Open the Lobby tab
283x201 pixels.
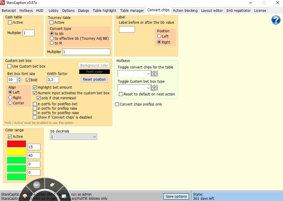click(x=53, y=10)
